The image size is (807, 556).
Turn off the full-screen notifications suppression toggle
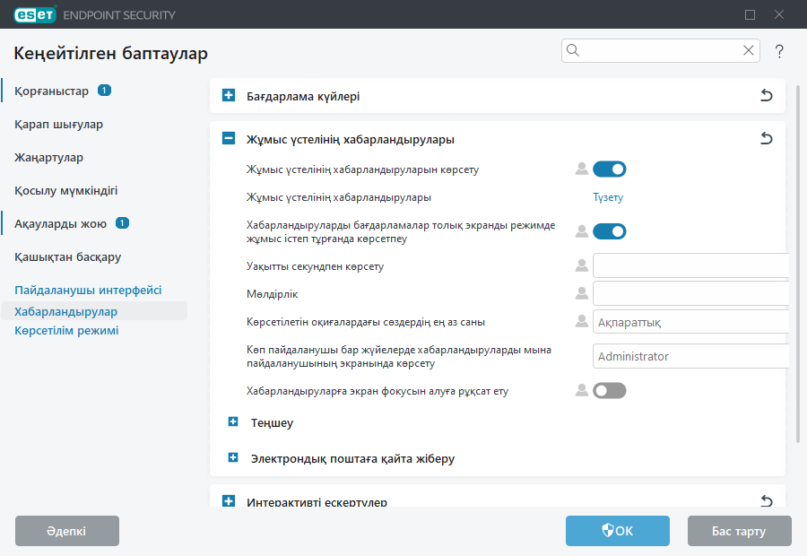pos(610,230)
